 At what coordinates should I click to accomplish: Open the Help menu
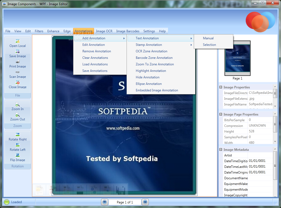point(162,31)
